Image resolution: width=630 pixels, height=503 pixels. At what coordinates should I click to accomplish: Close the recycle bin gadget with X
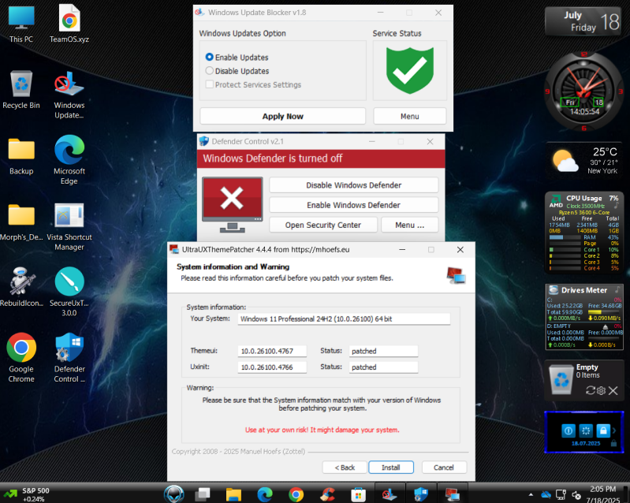(613, 390)
